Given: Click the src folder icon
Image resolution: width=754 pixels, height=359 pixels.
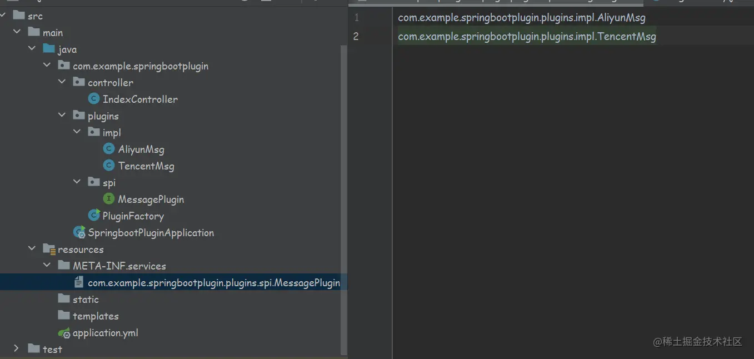Looking at the screenshot, I should coord(19,16).
